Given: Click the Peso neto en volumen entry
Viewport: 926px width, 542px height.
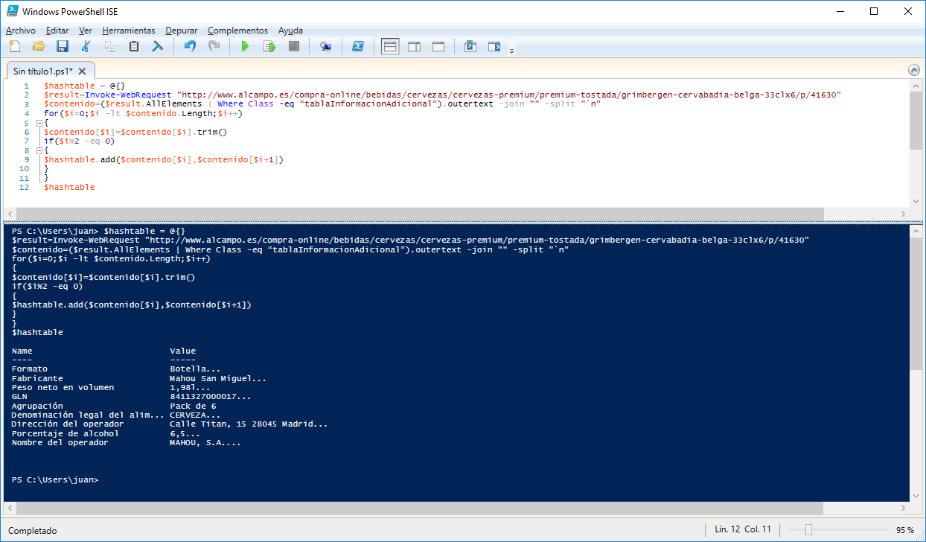Looking at the screenshot, I should click(x=63, y=388).
